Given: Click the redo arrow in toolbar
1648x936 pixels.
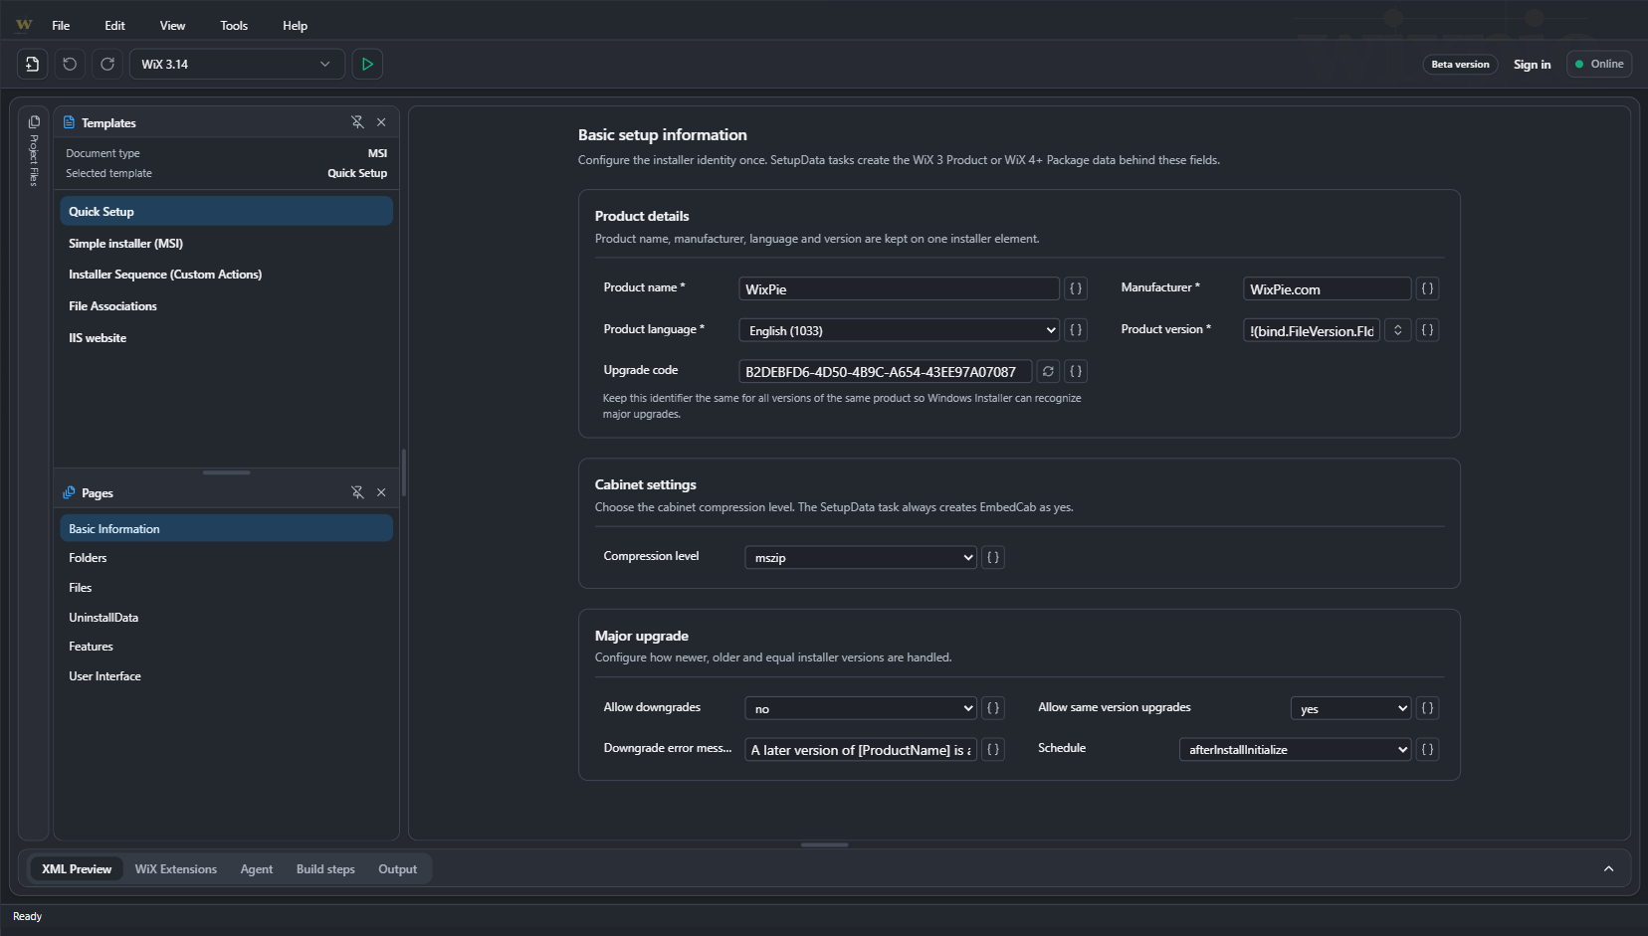Looking at the screenshot, I should (x=107, y=64).
